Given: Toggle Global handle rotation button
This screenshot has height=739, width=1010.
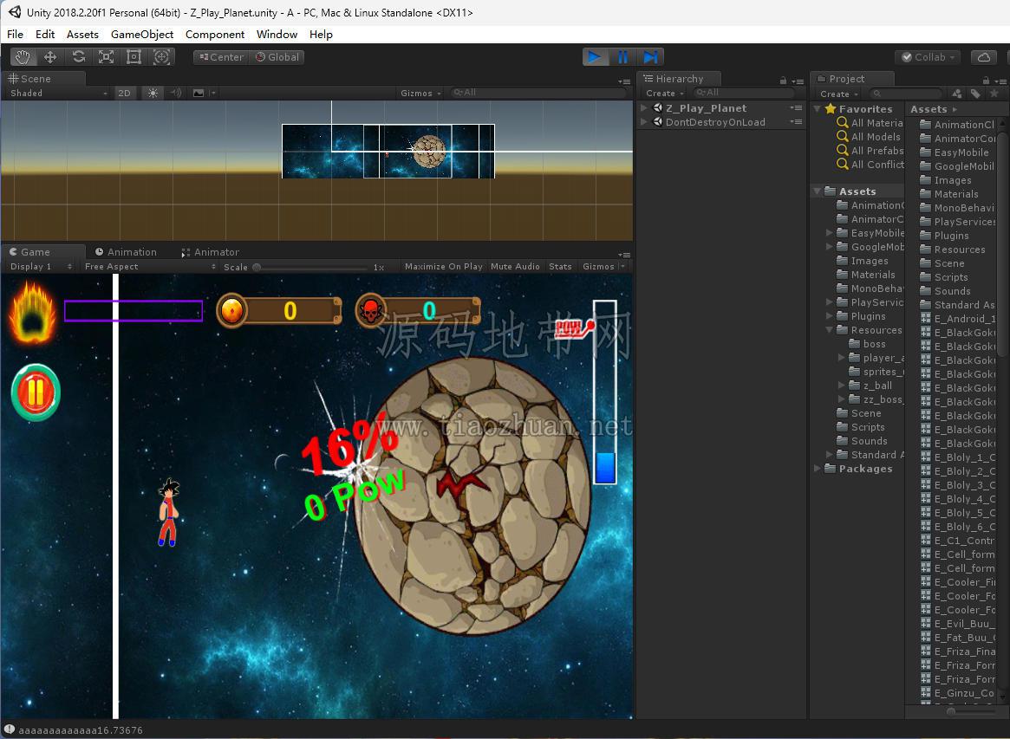Looking at the screenshot, I should [277, 57].
